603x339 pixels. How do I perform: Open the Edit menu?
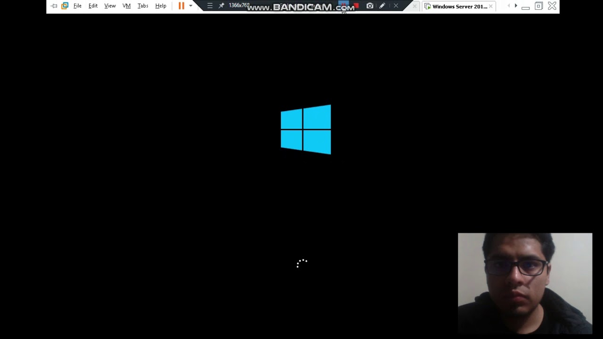click(x=93, y=6)
